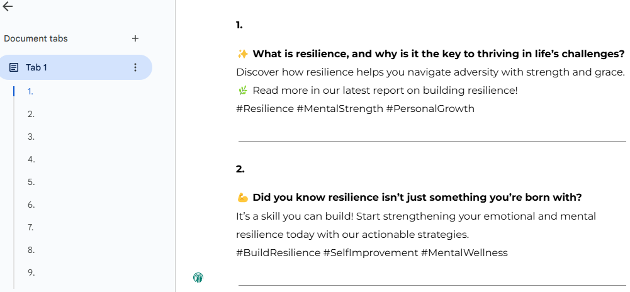Viewport: 630px width, 292px height.
Task: Jump to outline heading 2.
Action: click(x=31, y=114)
